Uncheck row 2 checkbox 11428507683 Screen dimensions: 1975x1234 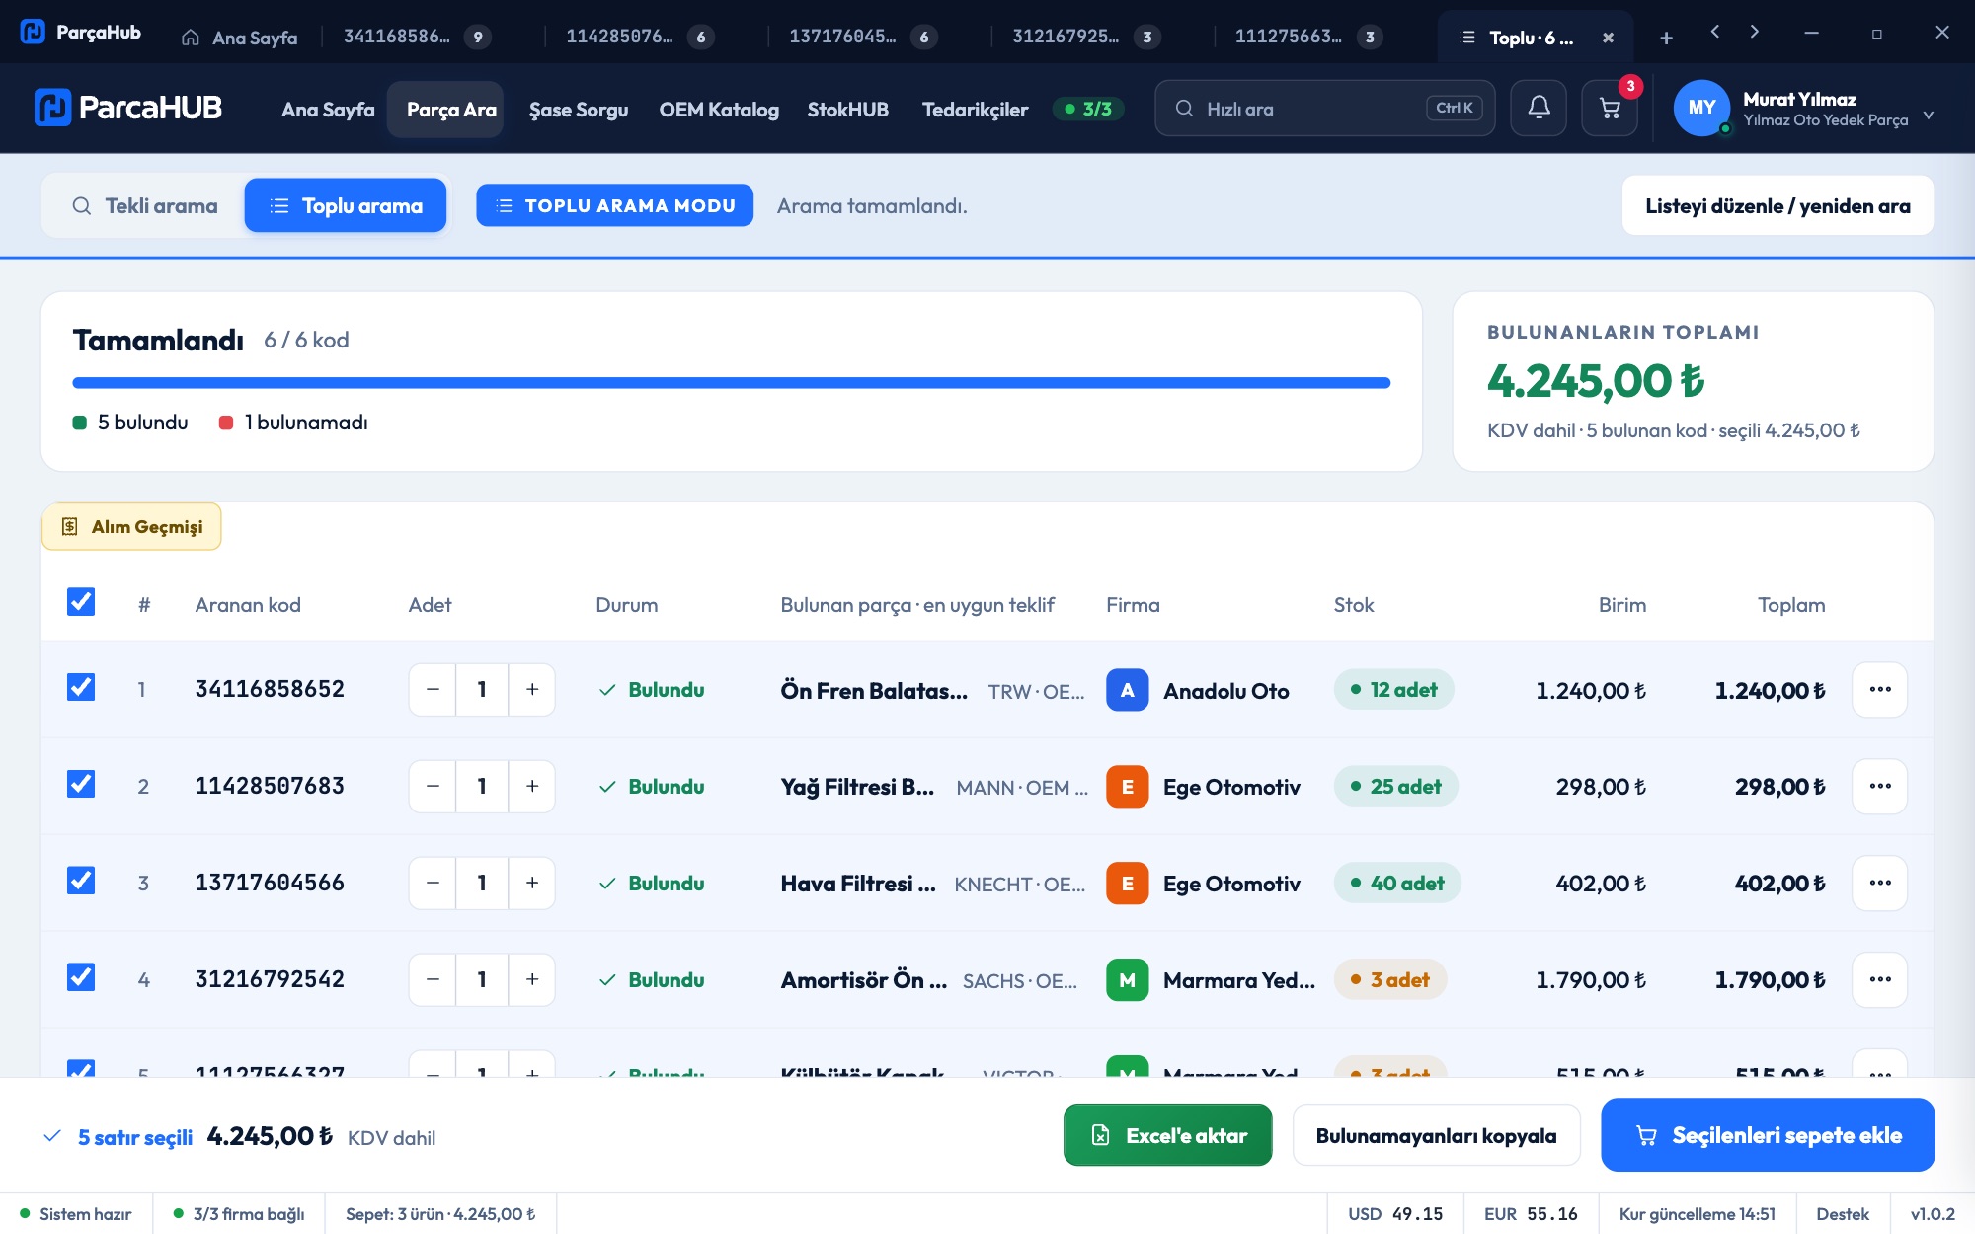coord(81,784)
